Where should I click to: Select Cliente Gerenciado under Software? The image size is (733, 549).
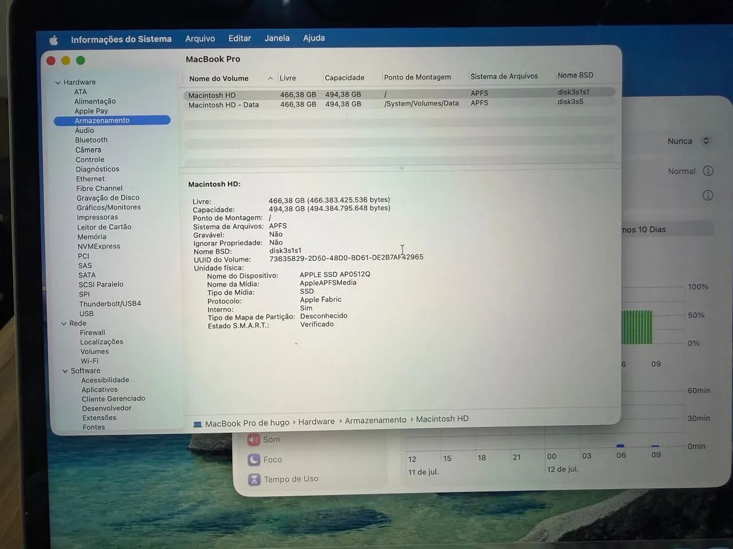tap(113, 399)
